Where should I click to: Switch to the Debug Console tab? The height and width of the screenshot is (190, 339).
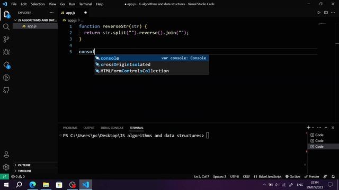112,128
